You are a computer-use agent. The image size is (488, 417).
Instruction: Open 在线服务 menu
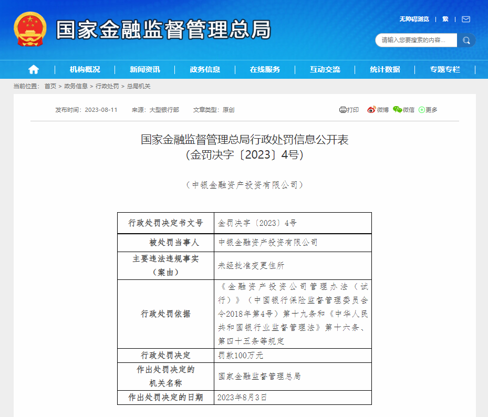[x=265, y=69]
